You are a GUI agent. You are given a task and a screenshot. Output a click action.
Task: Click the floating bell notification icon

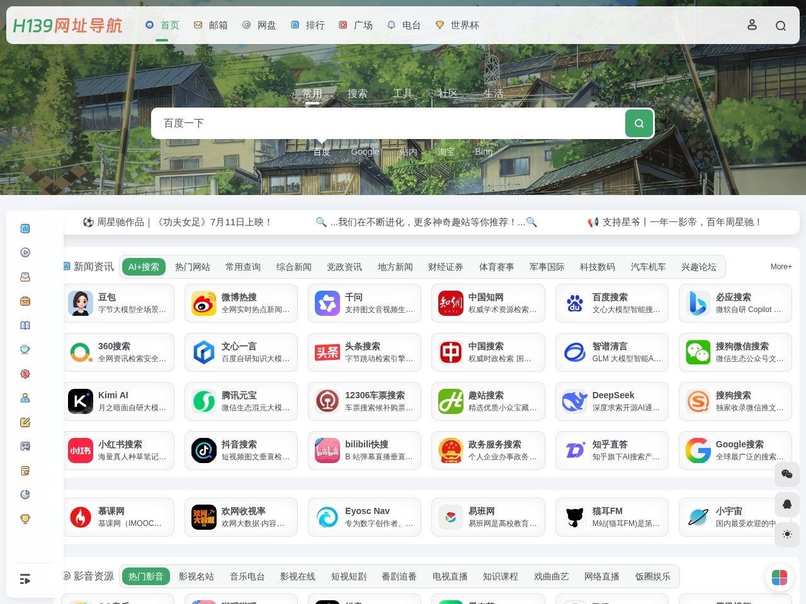pos(787,504)
